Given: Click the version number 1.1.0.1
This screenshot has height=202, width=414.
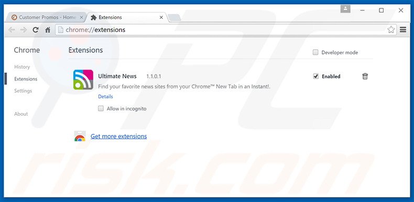Looking at the screenshot, I should [154, 76].
